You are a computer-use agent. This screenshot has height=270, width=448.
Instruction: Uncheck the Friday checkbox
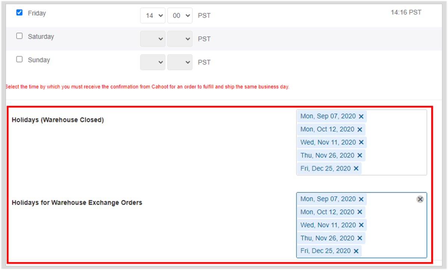point(19,13)
